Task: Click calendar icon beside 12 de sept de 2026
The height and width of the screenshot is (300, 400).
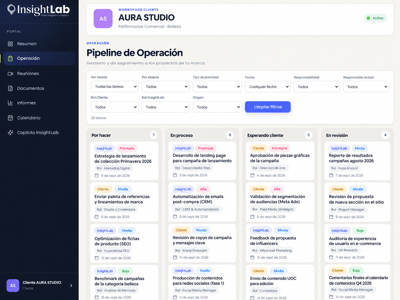Action: pos(97,258)
